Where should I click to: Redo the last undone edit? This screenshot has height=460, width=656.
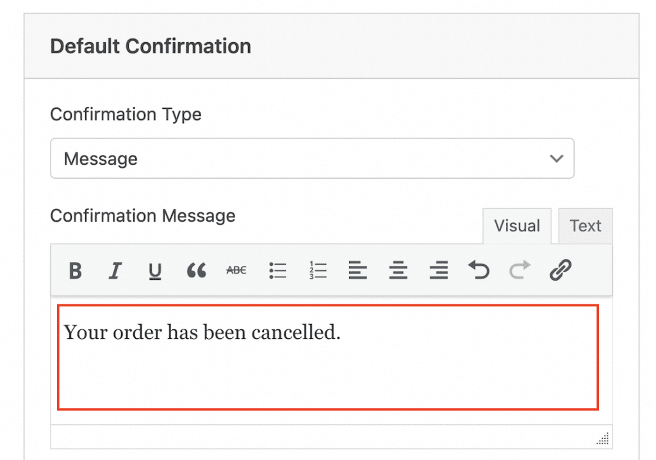coord(520,271)
